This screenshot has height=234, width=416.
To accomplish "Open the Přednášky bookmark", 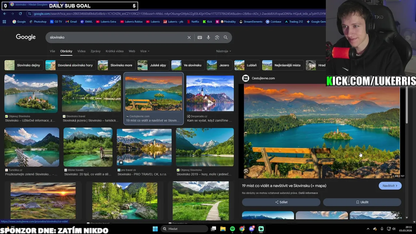I will [x=228, y=22].
